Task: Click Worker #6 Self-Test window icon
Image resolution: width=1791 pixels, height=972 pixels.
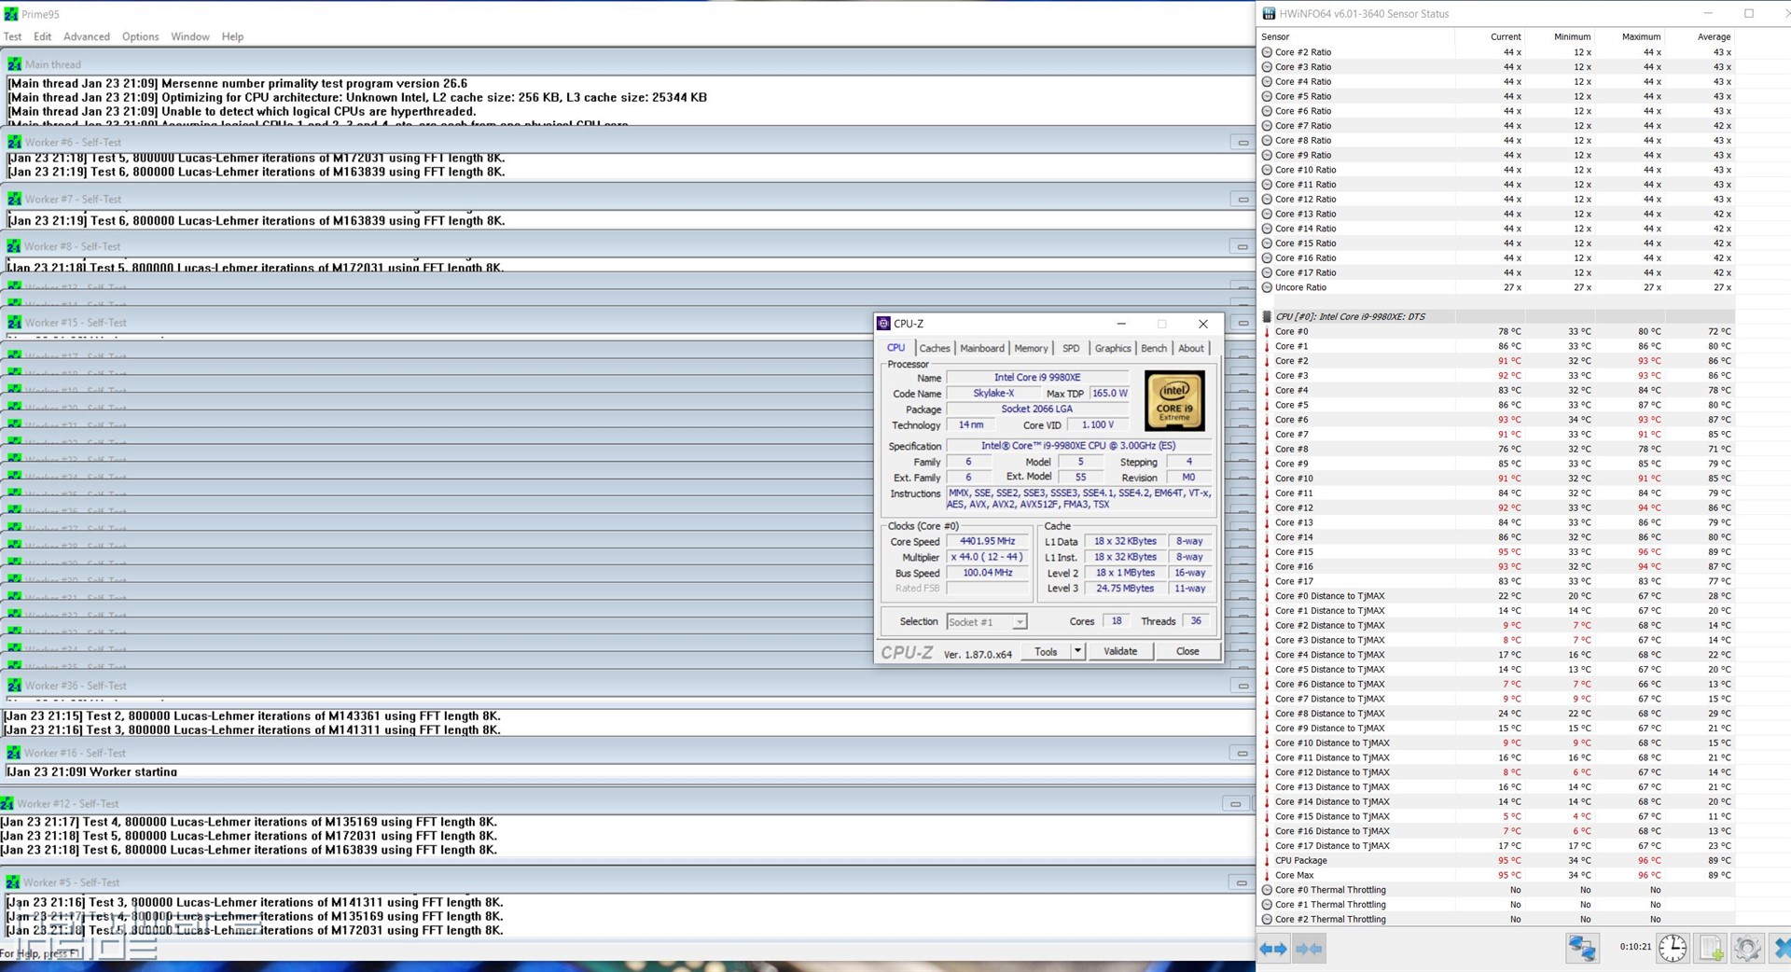Action: tap(15, 142)
